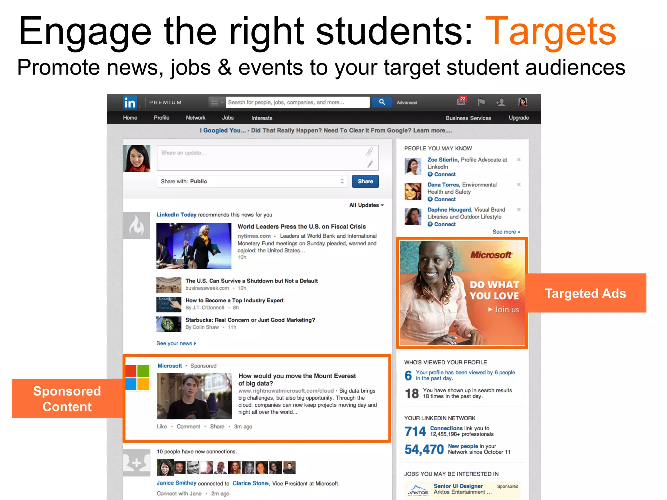The image size is (667, 500).
Task: Click the Arktos Entertainment logo
Action: (x=418, y=490)
